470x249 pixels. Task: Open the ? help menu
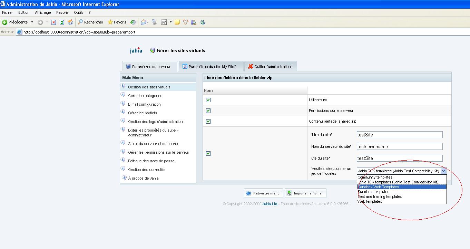(90, 12)
